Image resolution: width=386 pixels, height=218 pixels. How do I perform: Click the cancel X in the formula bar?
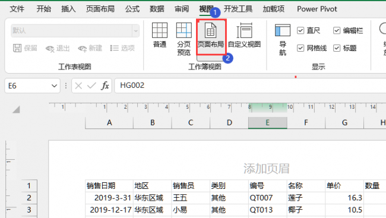pyautogui.click(x=78, y=86)
